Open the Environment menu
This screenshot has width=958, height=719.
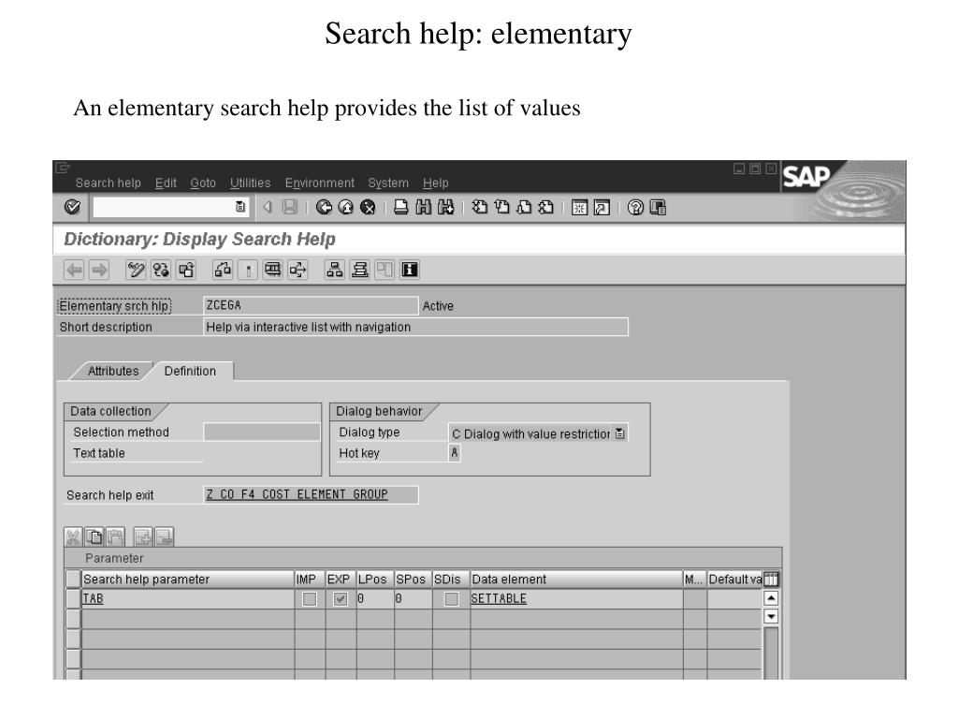coord(320,183)
